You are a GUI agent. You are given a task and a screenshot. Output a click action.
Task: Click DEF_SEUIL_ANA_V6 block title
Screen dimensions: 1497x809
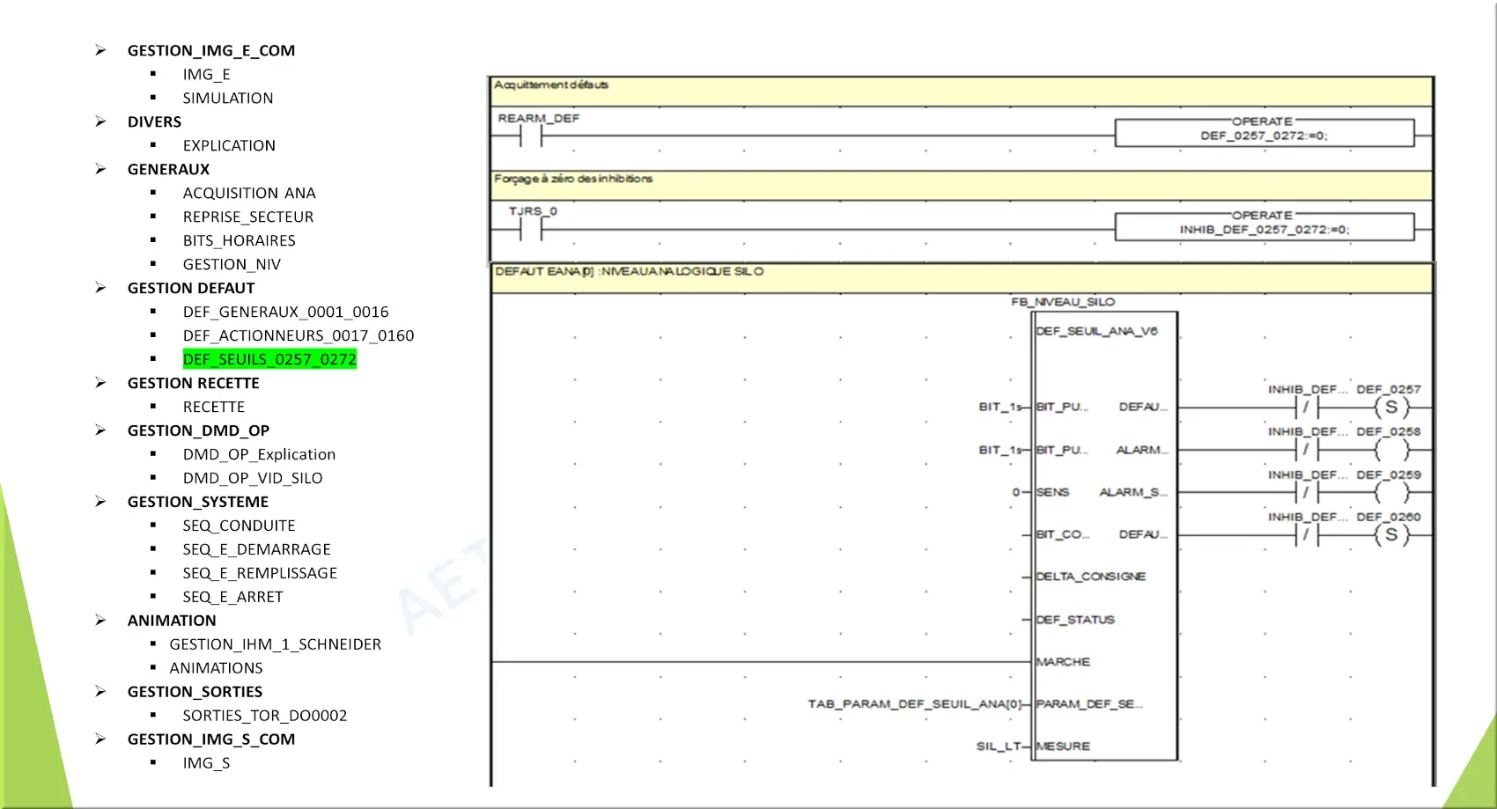[1096, 331]
